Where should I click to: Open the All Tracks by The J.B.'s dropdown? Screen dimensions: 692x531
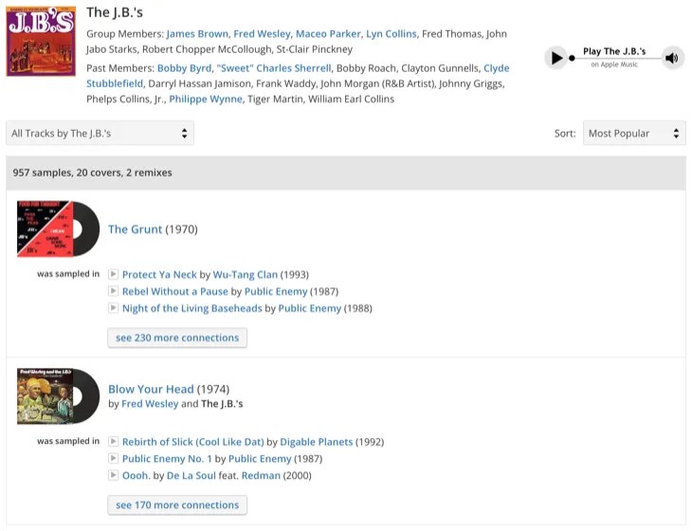[x=100, y=133]
